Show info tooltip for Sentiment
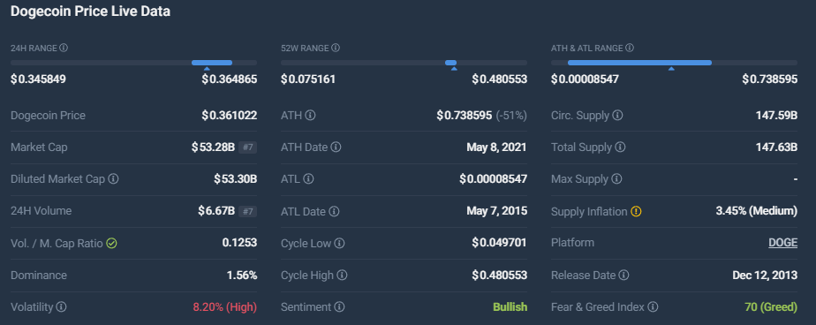816x325 pixels. (x=339, y=307)
